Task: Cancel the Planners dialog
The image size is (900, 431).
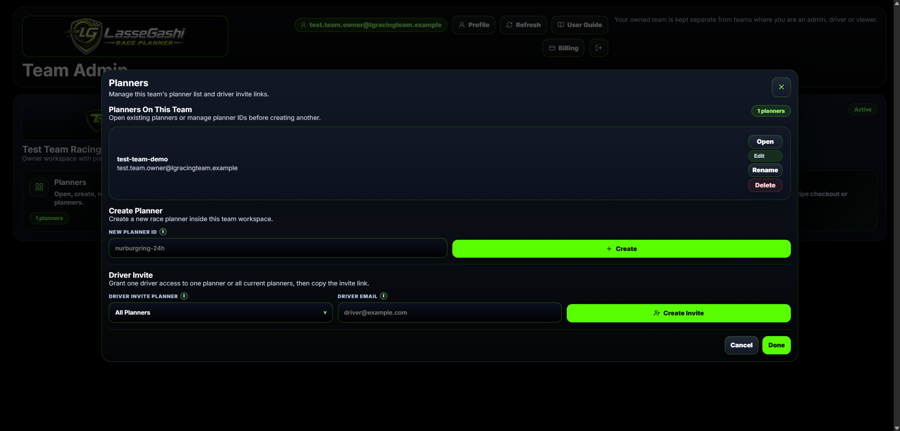Action: coord(741,345)
